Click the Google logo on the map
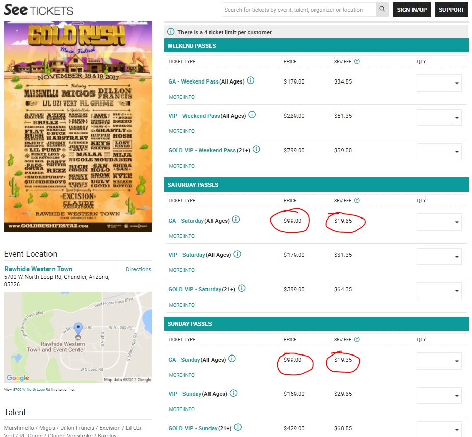The image size is (472, 437). click(18, 378)
